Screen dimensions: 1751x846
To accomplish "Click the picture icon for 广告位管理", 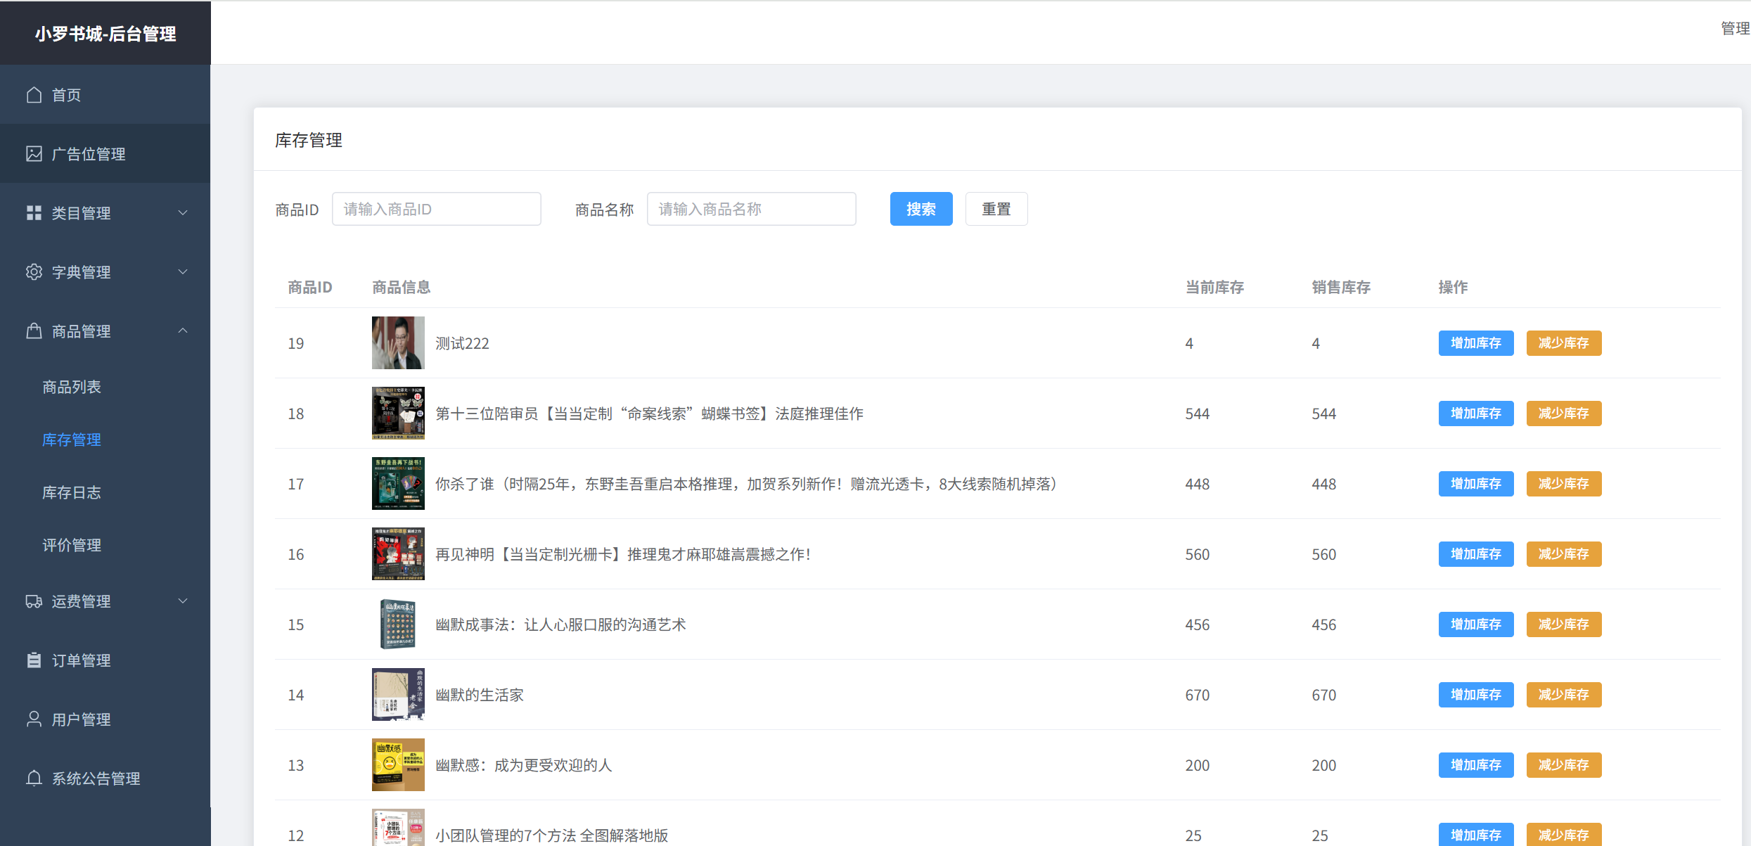I will point(34,153).
